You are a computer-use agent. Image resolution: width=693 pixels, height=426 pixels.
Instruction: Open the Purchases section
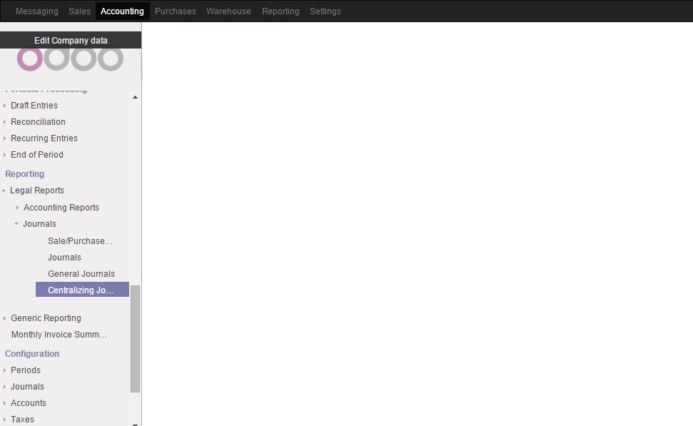(175, 11)
